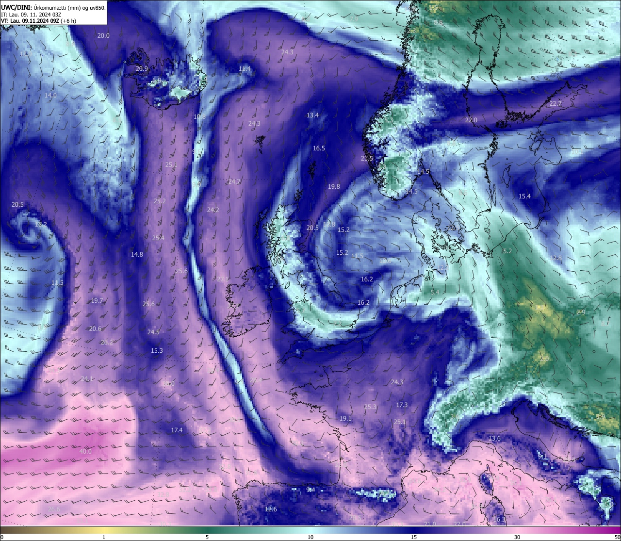Click the 17.4 value on the map

click(x=177, y=430)
